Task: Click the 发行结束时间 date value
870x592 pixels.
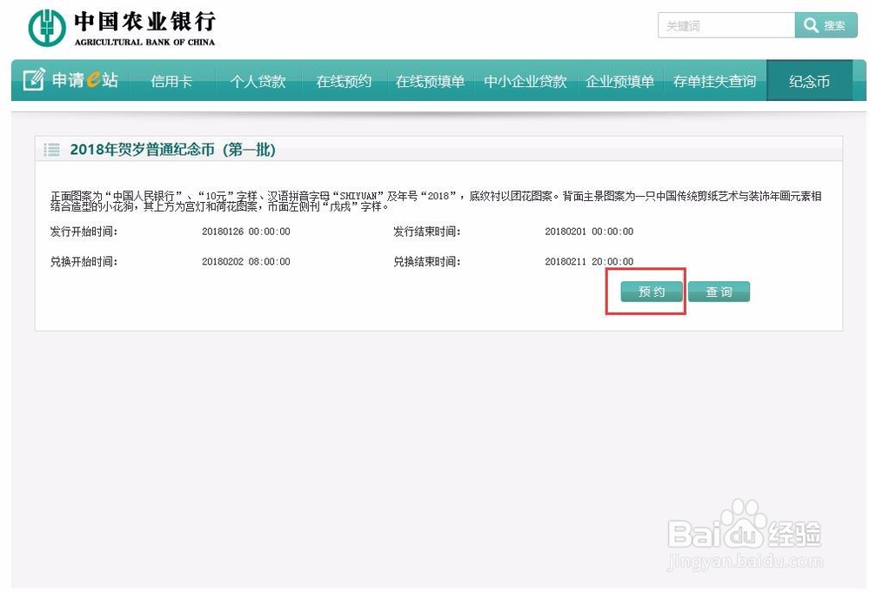Action: 589,231
